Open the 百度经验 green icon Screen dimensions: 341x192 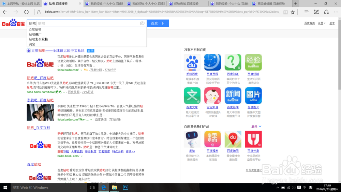click(253, 62)
